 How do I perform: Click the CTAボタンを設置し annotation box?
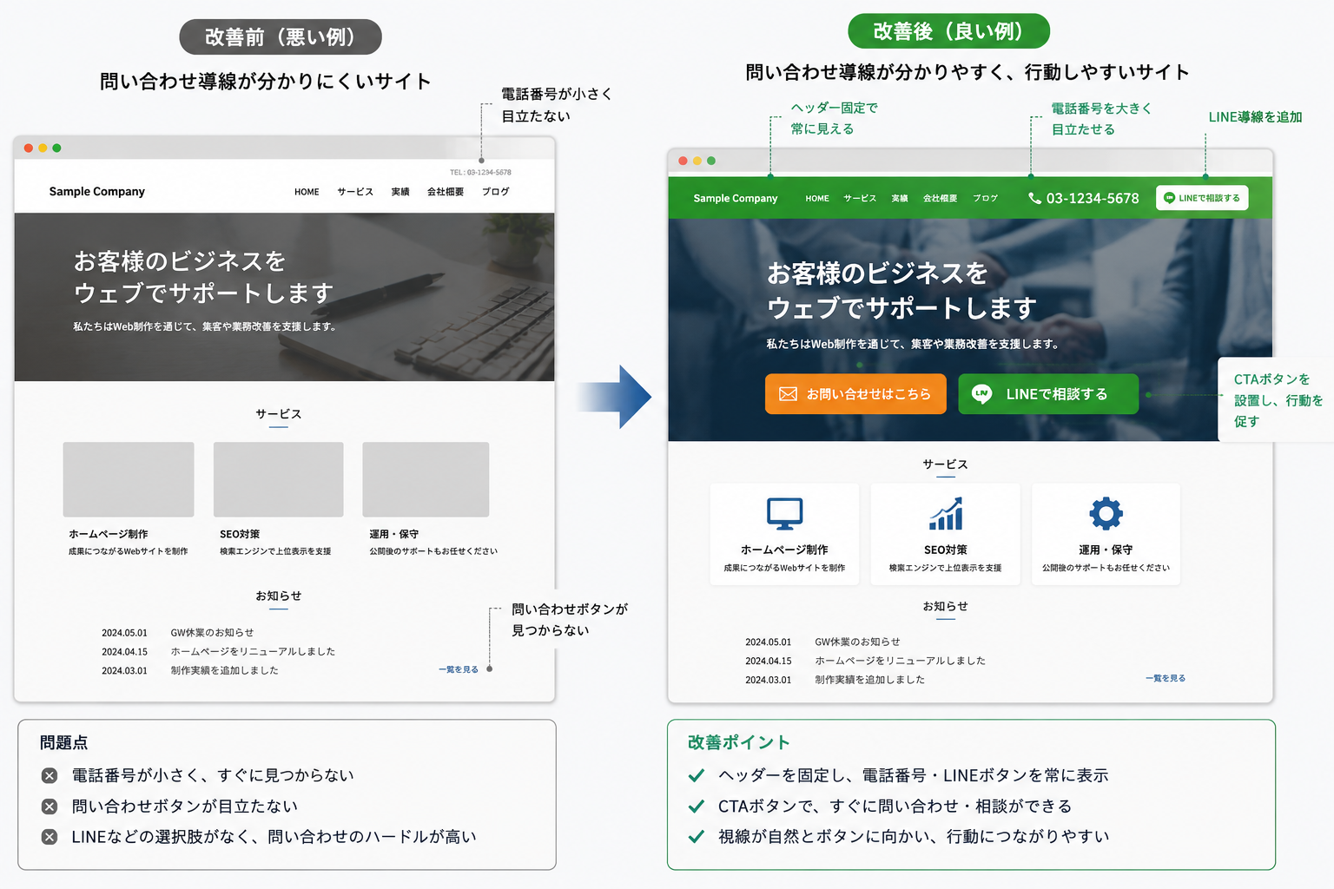coord(1276,400)
